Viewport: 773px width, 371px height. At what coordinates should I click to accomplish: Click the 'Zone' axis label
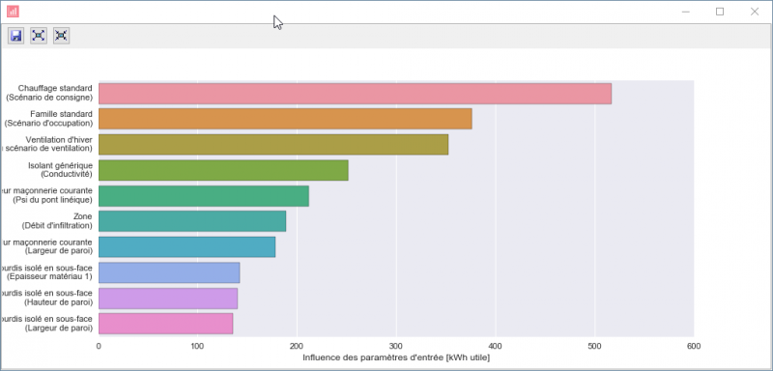coord(83,216)
